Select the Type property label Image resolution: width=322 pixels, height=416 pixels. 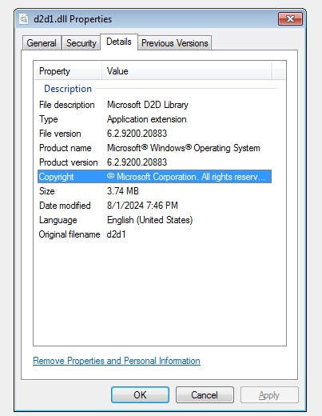[49, 119]
